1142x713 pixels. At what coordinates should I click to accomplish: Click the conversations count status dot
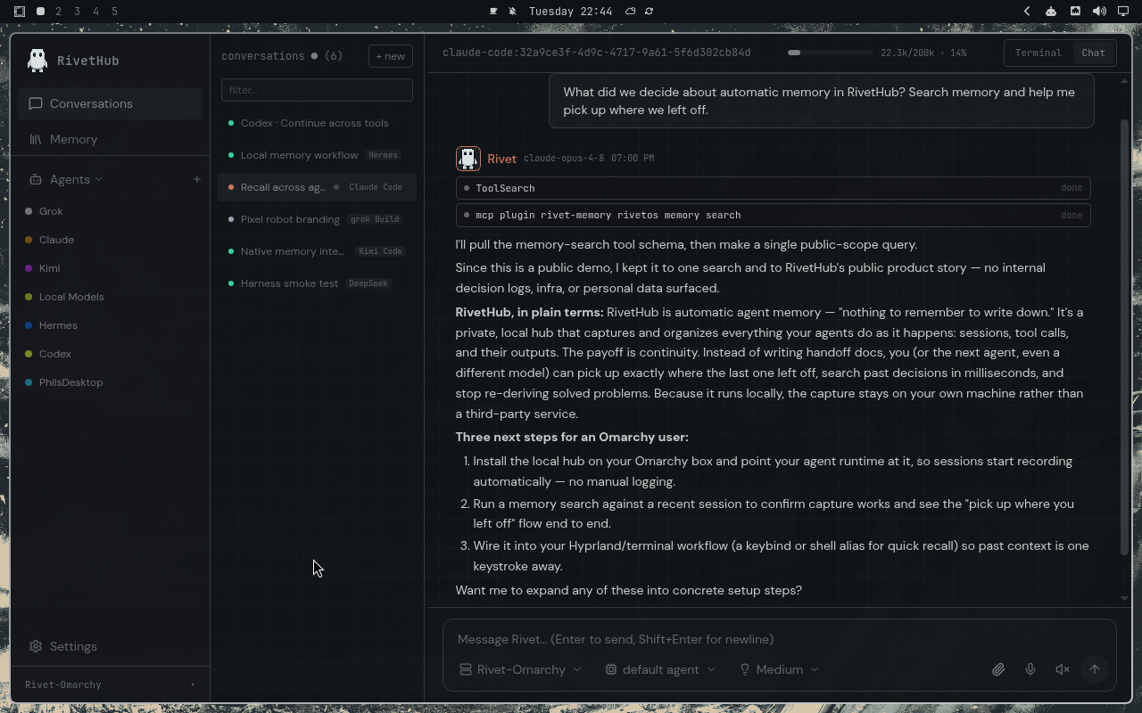314,56
